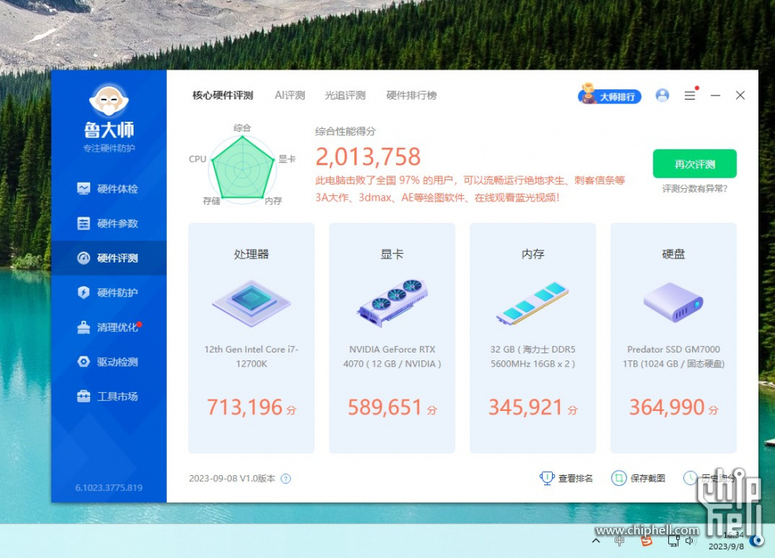Screen dimensions: 775x558
Task: Click the 此电脑击败了全国 97% 的用户 description
Action: click(470, 189)
